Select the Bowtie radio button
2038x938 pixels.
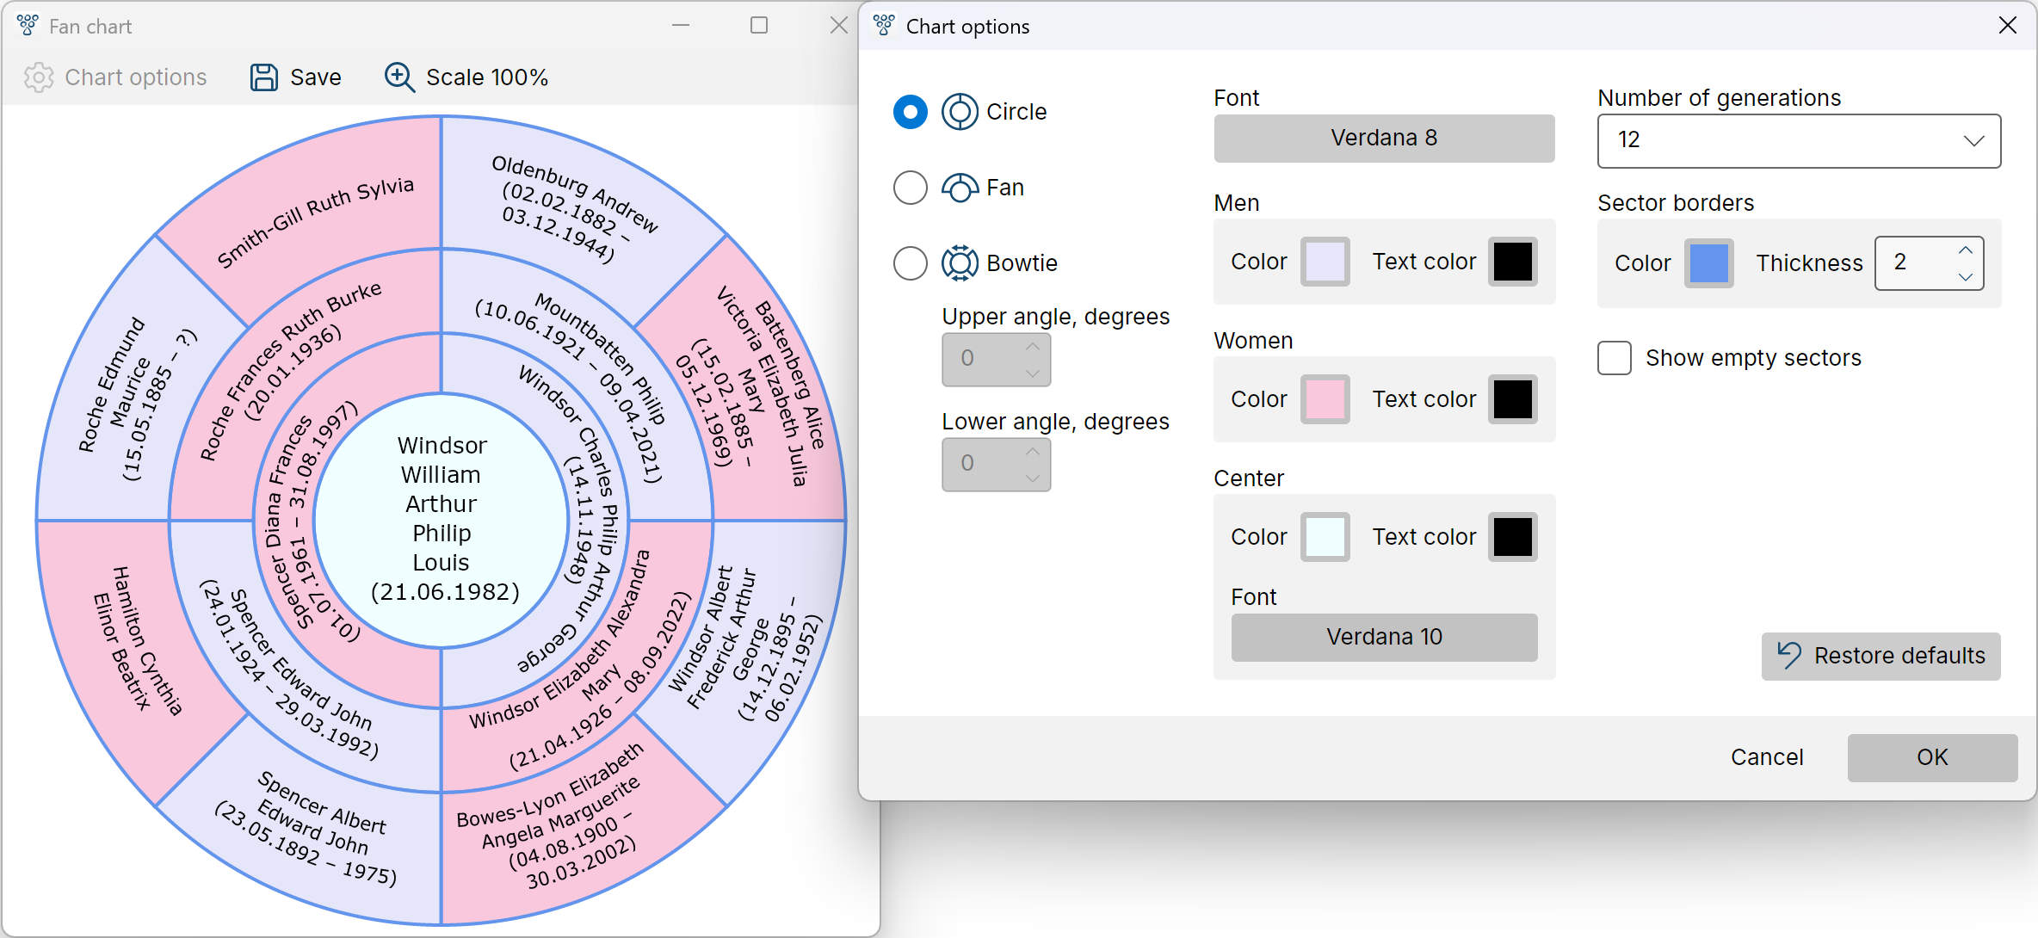[911, 263]
